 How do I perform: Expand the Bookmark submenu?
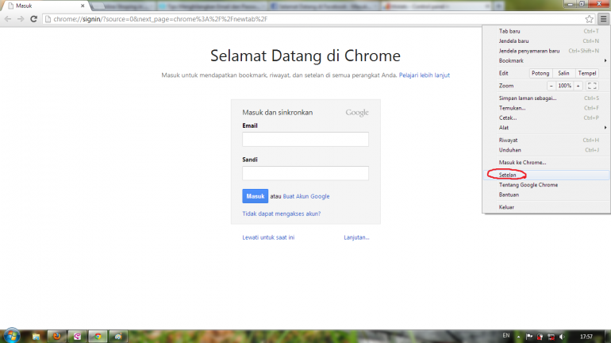(x=546, y=61)
